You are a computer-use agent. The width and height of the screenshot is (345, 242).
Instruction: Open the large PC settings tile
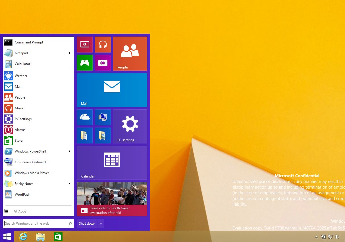[130, 126]
